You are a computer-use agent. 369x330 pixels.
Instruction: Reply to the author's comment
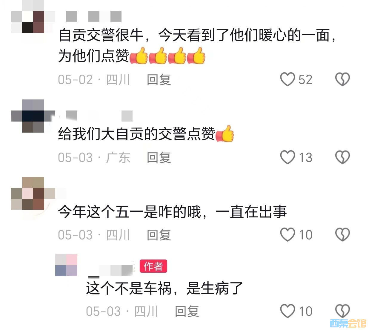click(x=187, y=311)
